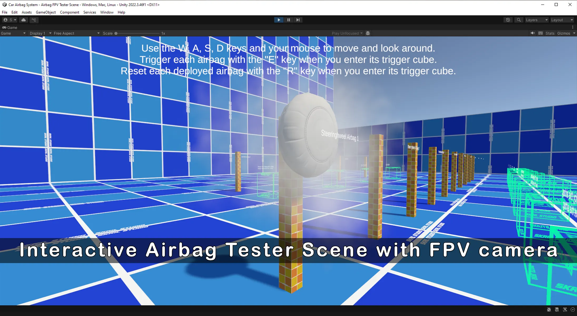This screenshot has height=316, width=577.
Task: Open Unity Cloud services icon
Action: pyautogui.click(x=23, y=20)
